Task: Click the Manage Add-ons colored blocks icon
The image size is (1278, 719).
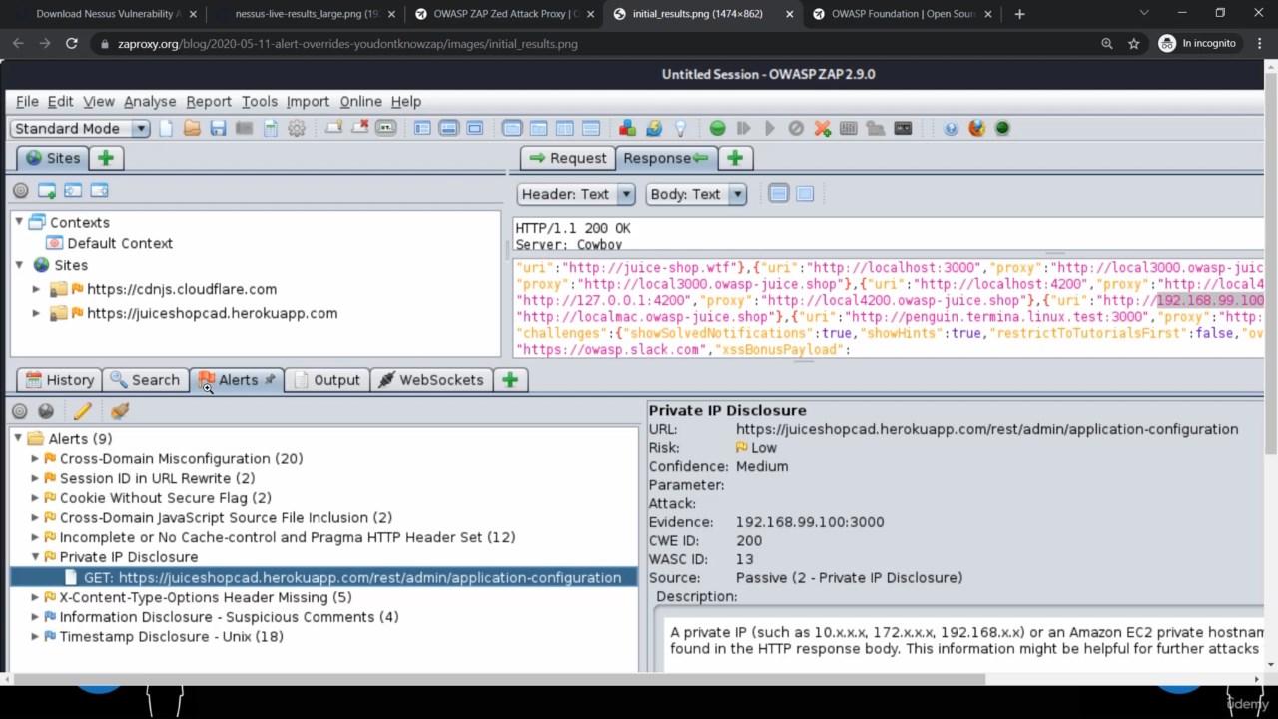Action: click(627, 128)
